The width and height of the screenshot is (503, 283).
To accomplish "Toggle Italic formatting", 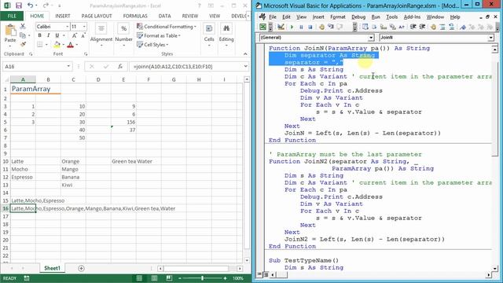I will (x=48, y=35).
